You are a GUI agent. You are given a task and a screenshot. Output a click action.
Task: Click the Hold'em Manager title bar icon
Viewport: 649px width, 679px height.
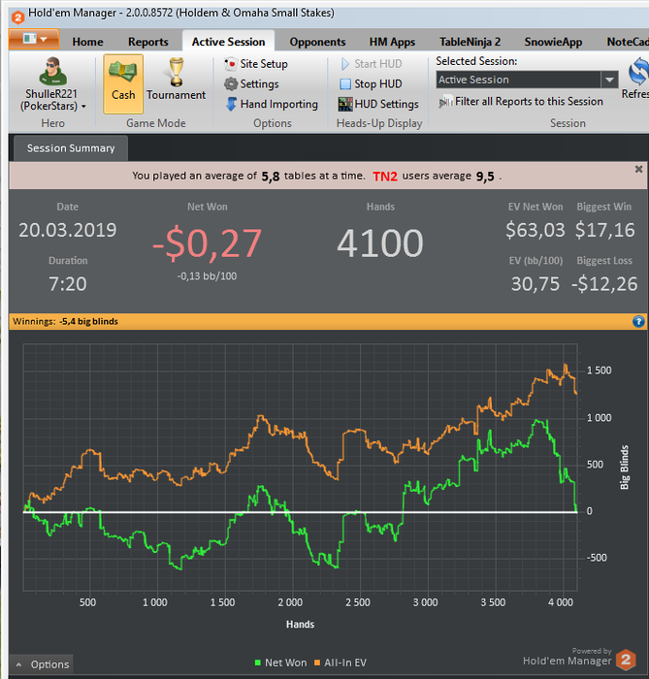pyautogui.click(x=17, y=17)
